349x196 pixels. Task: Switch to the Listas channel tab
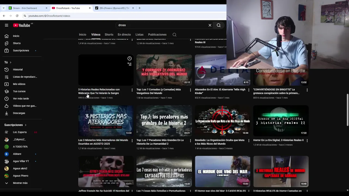(x=139, y=35)
